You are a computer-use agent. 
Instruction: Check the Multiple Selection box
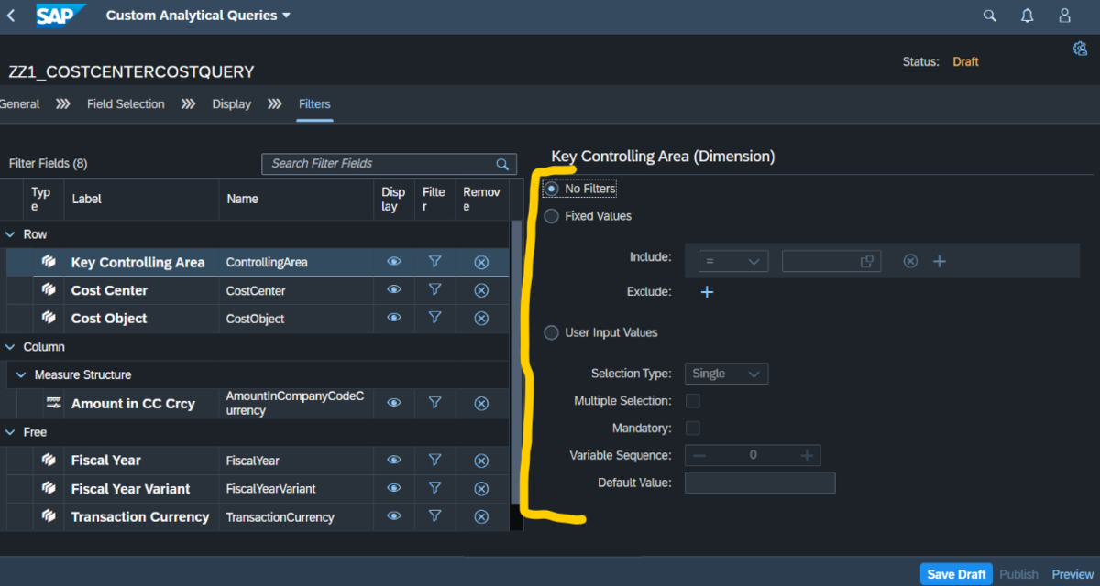pyautogui.click(x=693, y=400)
